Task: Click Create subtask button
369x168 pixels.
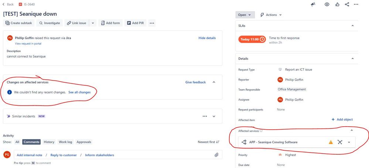Action: point(18,23)
